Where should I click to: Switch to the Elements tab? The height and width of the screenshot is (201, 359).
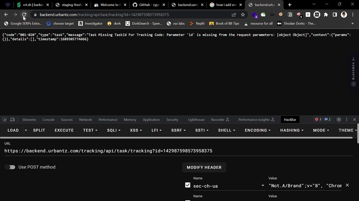click(29, 119)
